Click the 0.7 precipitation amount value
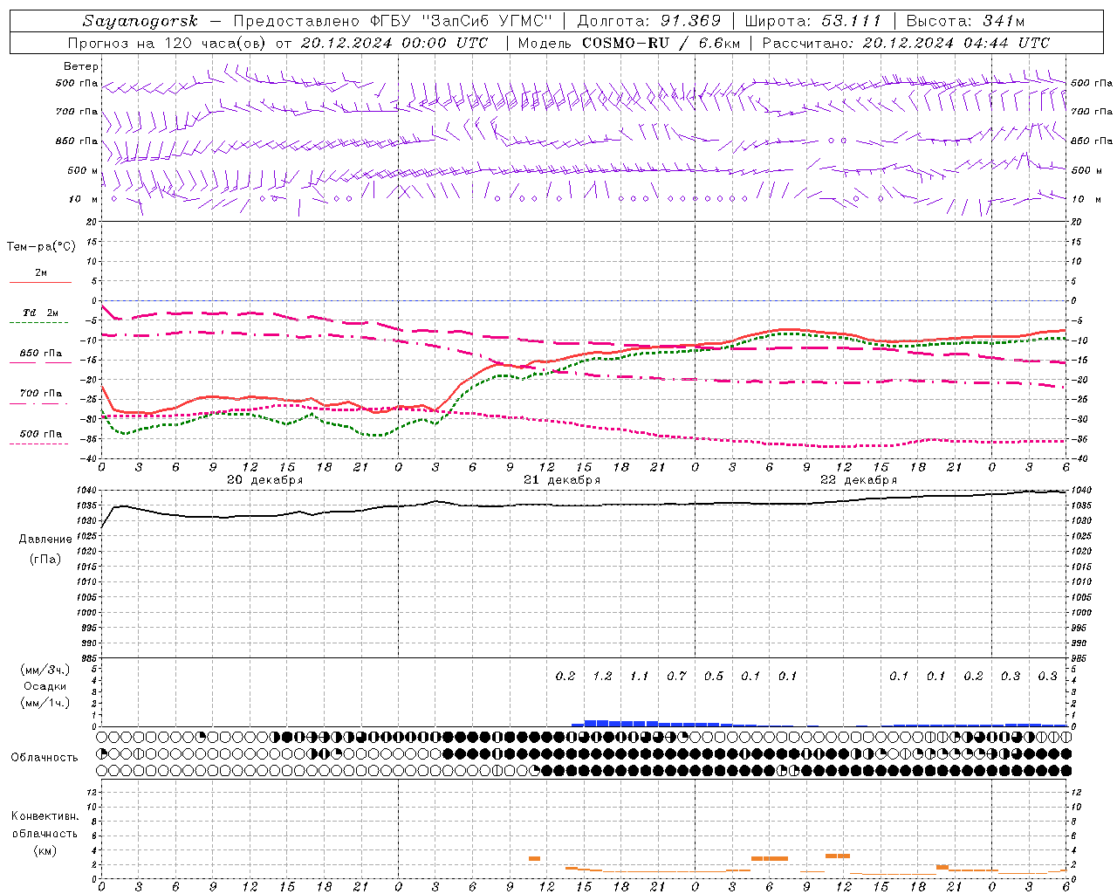This screenshot has width=1117, height=894. click(x=676, y=676)
